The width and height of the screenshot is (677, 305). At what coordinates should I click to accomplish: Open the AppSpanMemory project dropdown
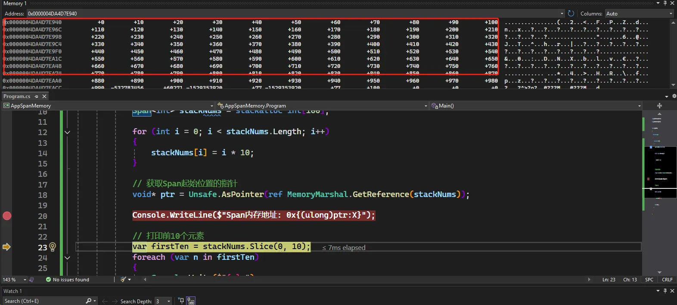[x=108, y=106]
